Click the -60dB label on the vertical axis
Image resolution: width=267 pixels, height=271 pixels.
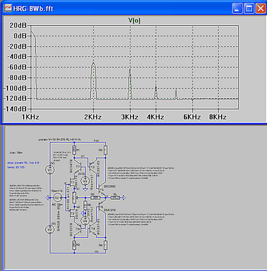pyautogui.click(x=17, y=67)
